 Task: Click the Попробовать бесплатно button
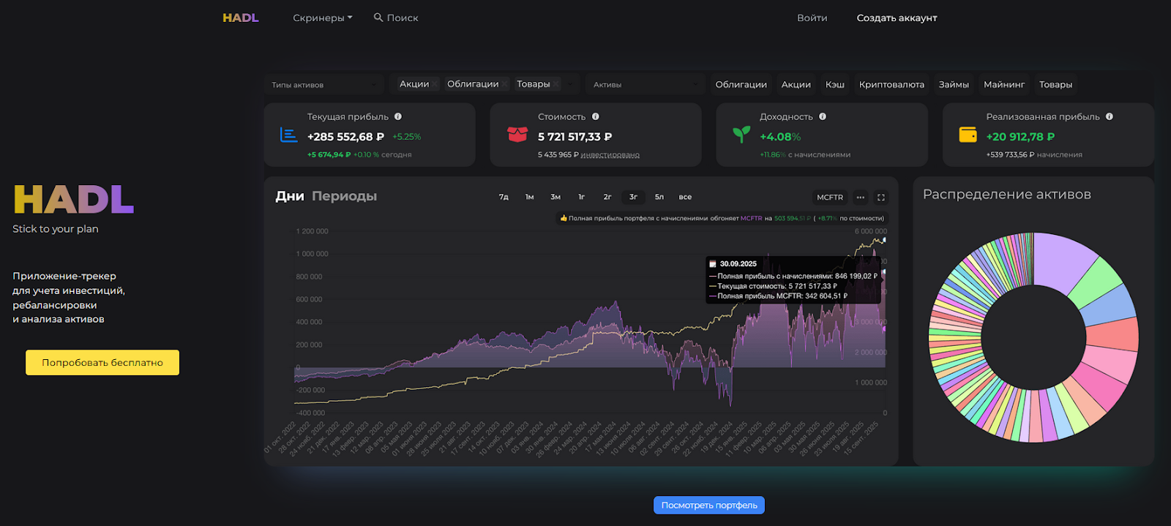[102, 363]
